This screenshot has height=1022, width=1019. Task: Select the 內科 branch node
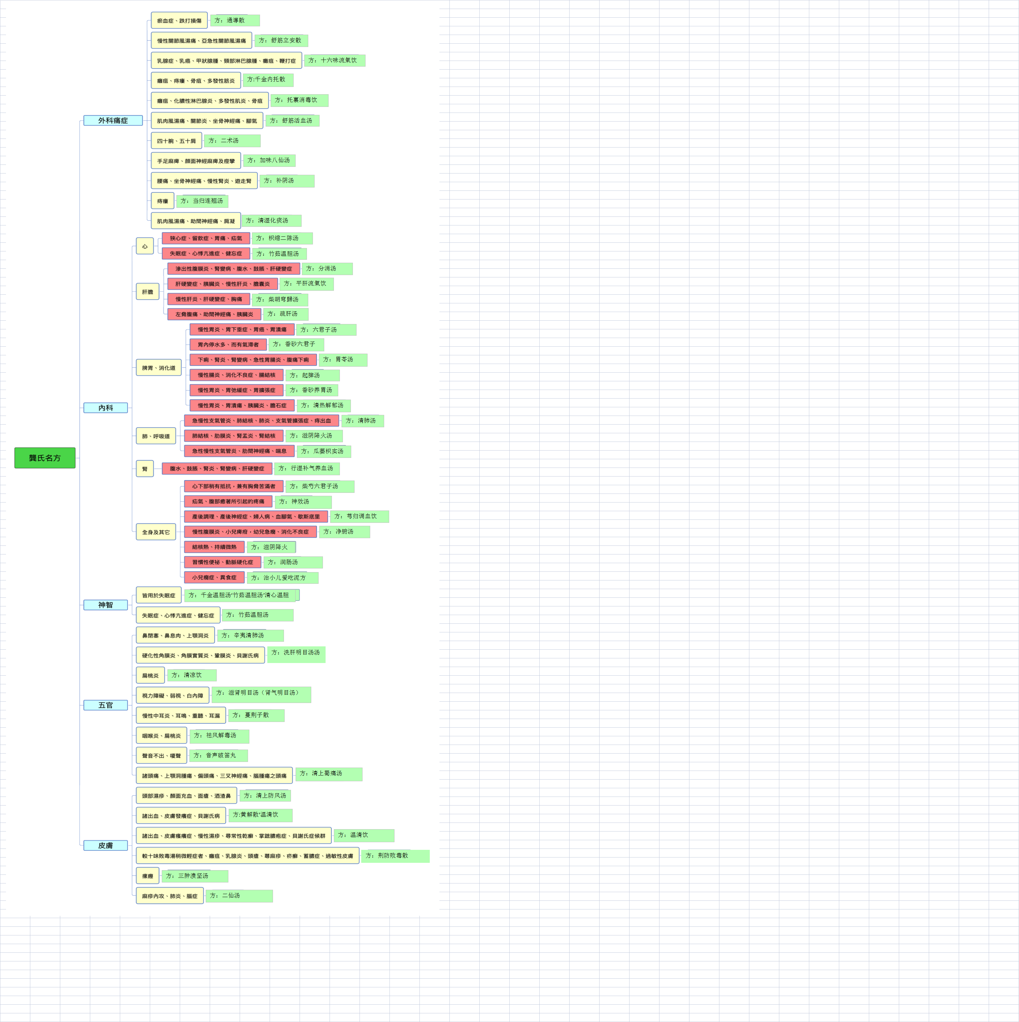(106, 408)
